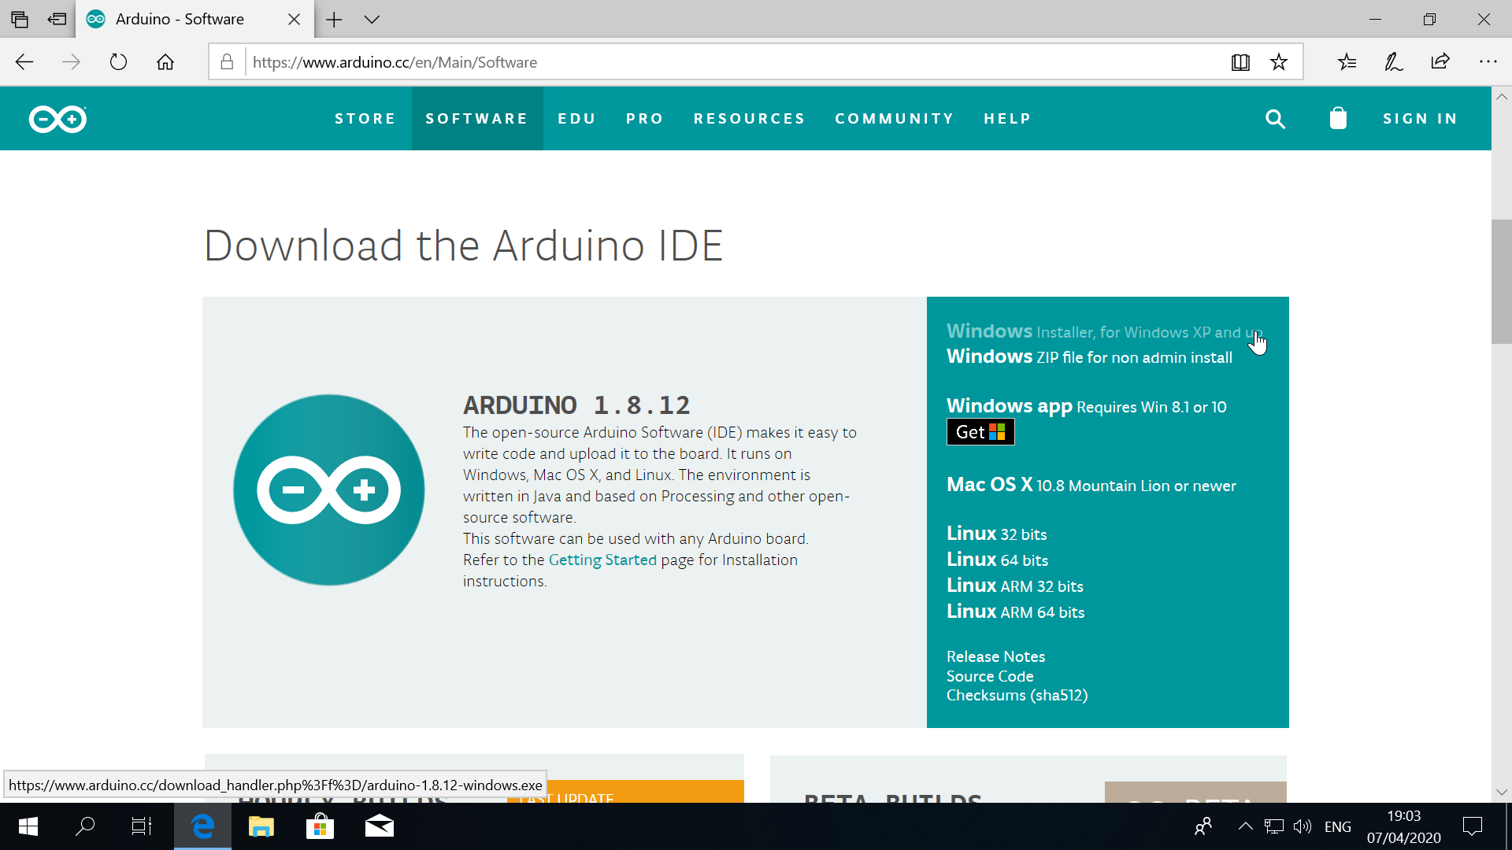Viewport: 1512px width, 850px height.
Task: Expand the tab preview chevron
Action: [372, 20]
